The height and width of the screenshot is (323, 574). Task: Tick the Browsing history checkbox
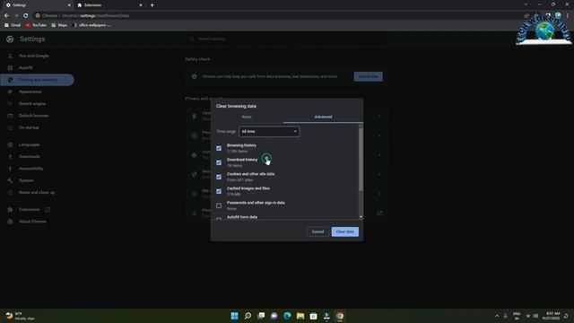click(219, 148)
